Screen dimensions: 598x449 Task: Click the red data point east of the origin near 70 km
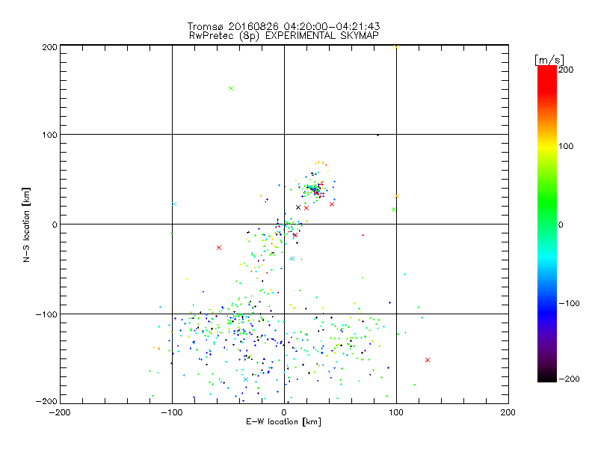363,235
